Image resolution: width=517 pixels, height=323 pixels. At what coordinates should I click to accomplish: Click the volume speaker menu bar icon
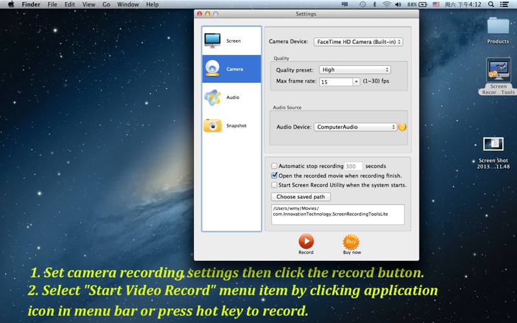tap(398, 5)
